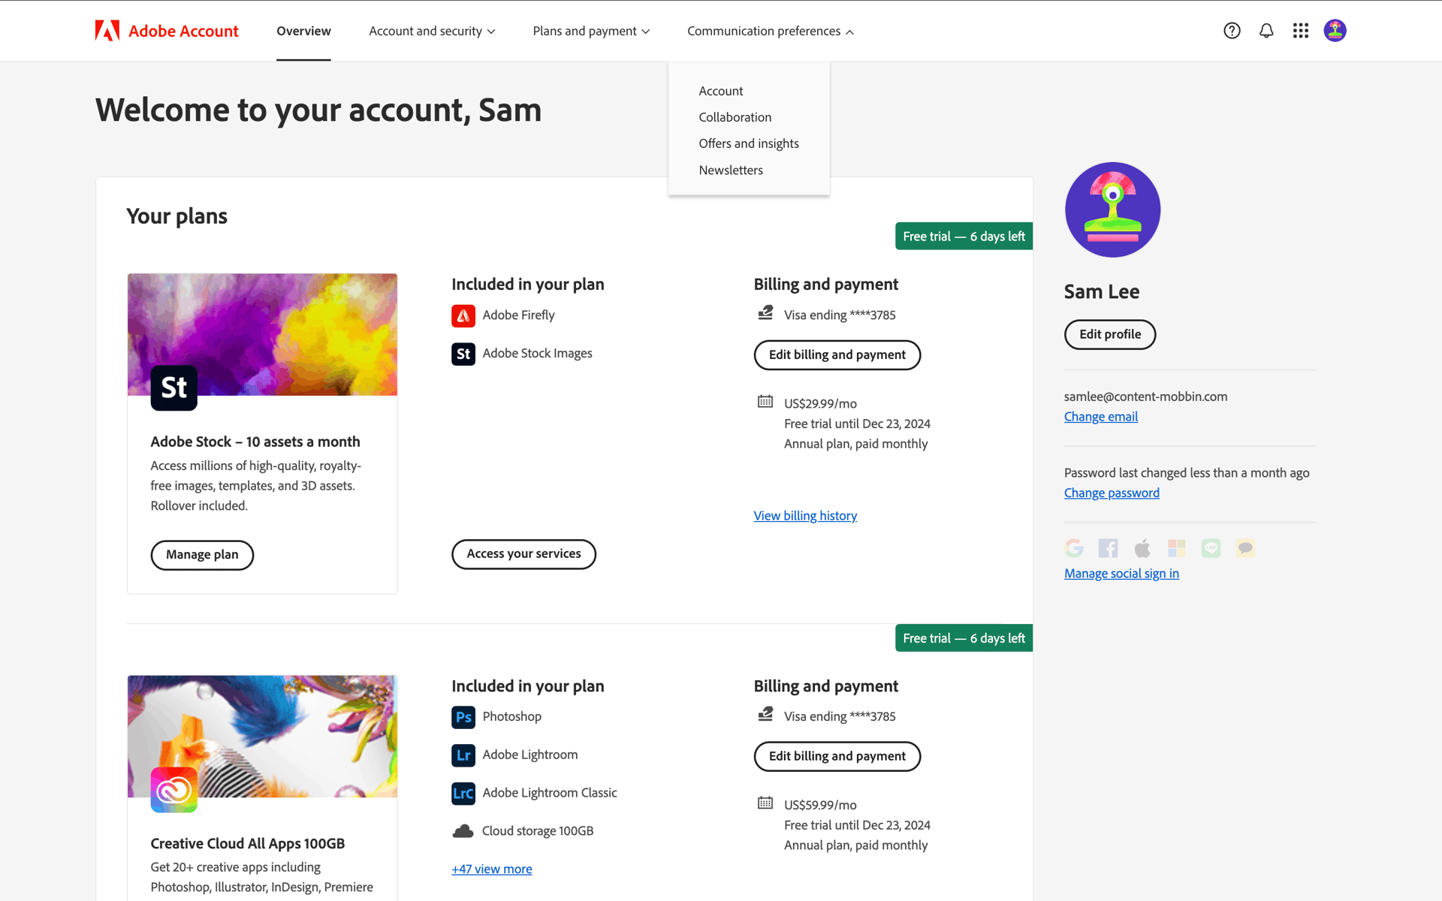Click the Edit profile button
Screen dimensions: 1442x901
[x=1110, y=335]
